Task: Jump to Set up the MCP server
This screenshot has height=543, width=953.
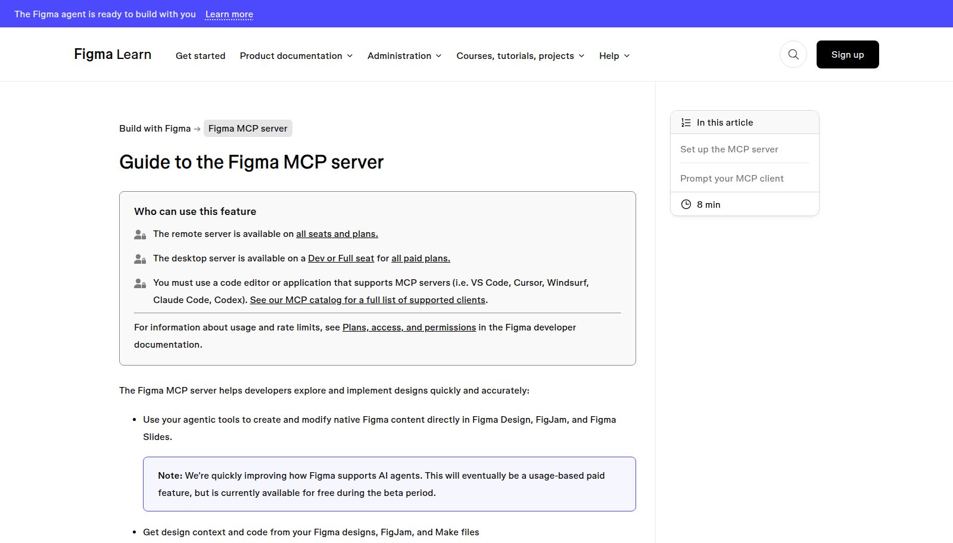Action: [729, 149]
